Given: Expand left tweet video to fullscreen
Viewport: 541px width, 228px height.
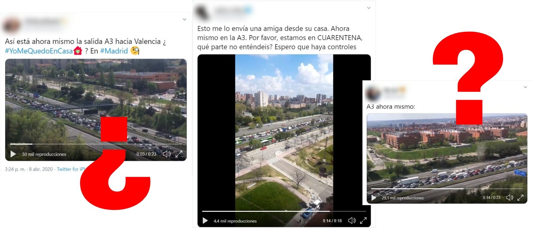Looking at the screenshot, I should 179,154.
